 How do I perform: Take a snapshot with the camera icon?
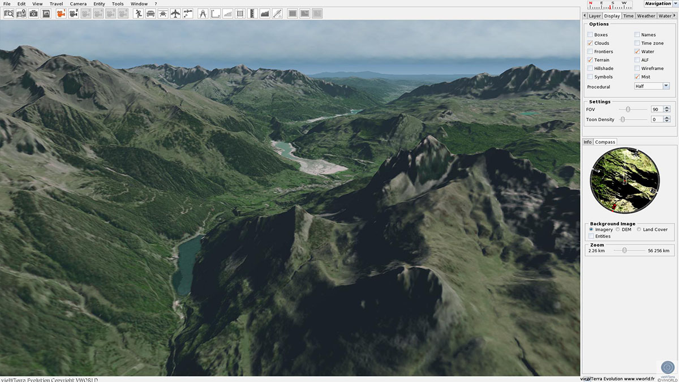[x=34, y=14]
